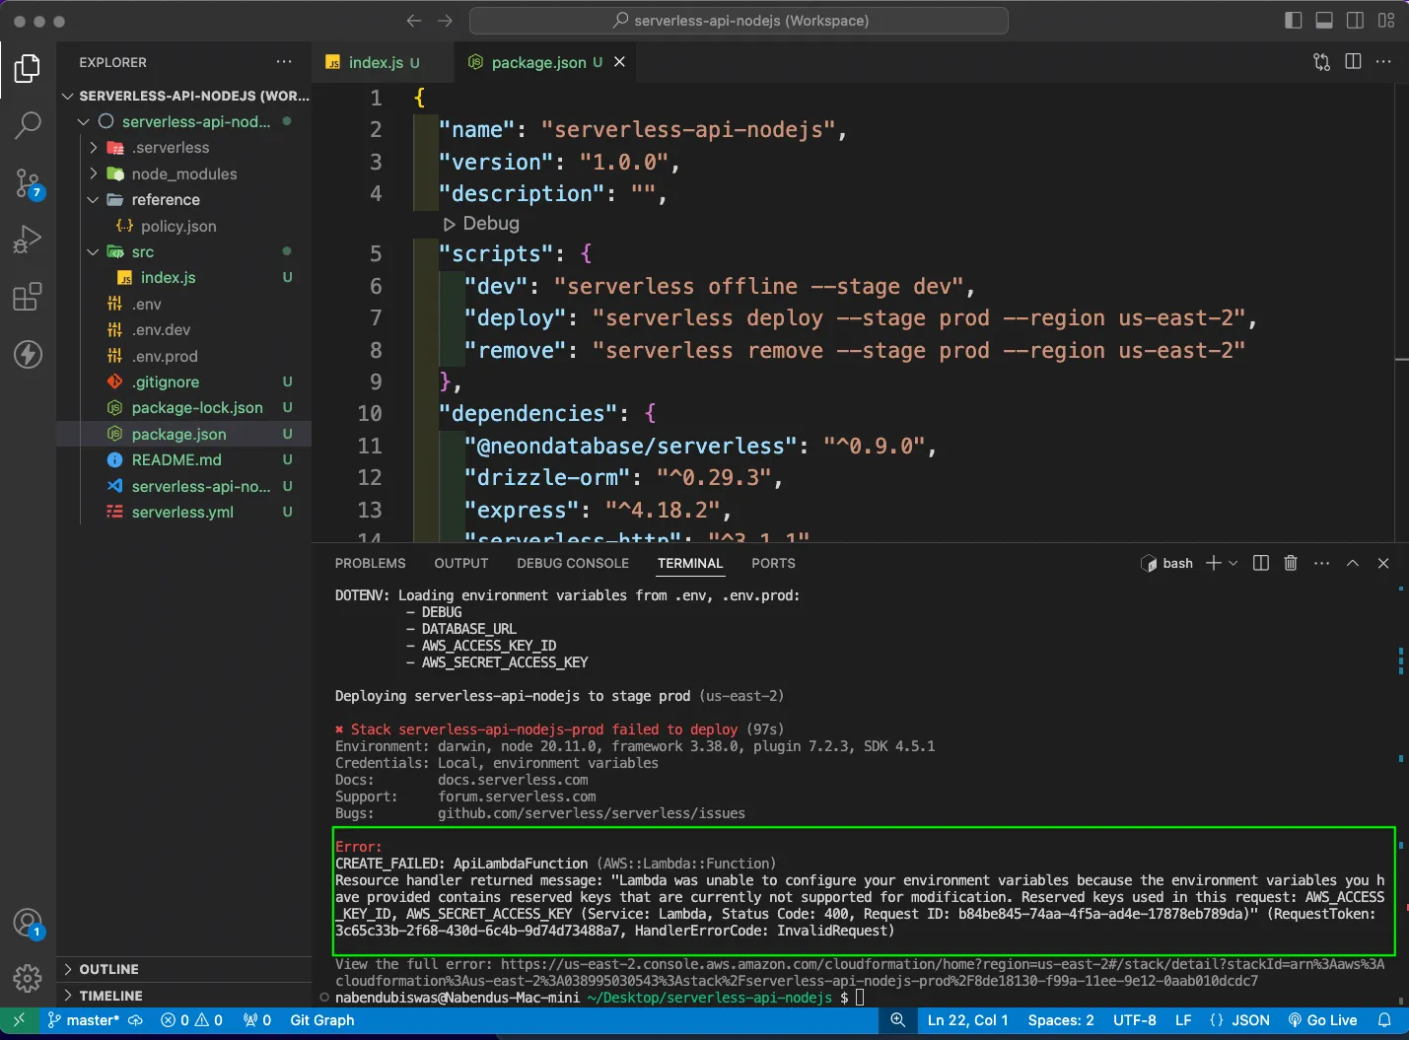Go forward with the navigation arrow

click(446, 21)
